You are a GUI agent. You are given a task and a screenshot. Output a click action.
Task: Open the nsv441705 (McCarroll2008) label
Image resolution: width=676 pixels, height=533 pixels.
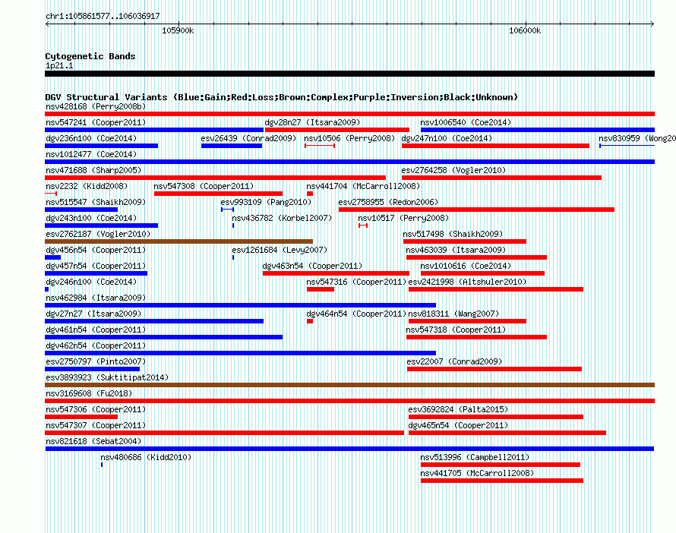coord(477,473)
